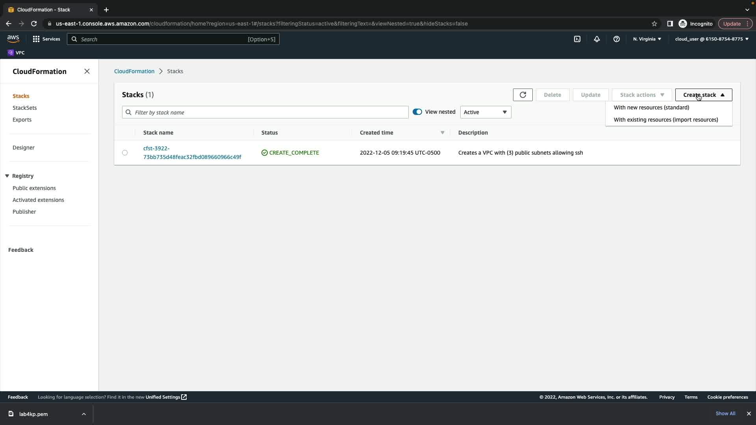This screenshot has width=756, height=425.
Task: Open the notifications bell icon
Action: tap(597, 39)
